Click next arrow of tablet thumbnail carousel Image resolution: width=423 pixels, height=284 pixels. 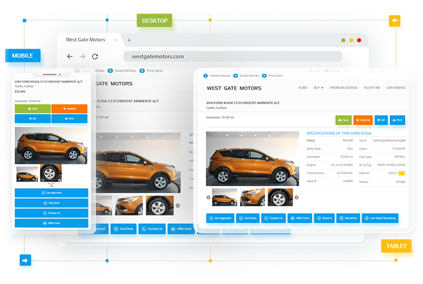tap(297, 197)
